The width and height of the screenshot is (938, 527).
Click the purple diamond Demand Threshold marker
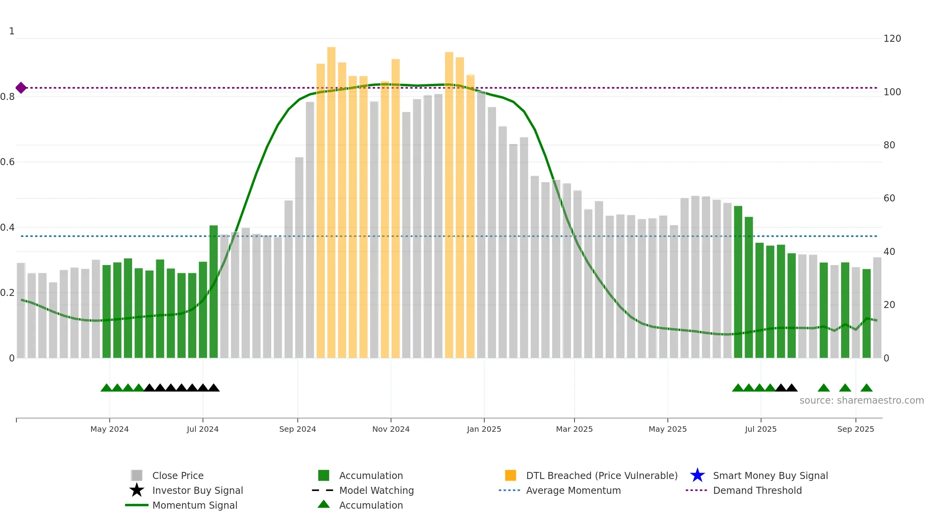pyautogui.click(x=21, y=88)
